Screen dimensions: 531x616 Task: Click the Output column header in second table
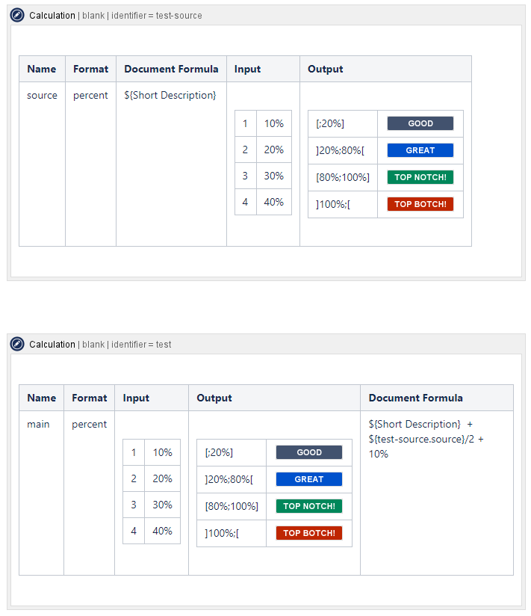click(214, 398)
